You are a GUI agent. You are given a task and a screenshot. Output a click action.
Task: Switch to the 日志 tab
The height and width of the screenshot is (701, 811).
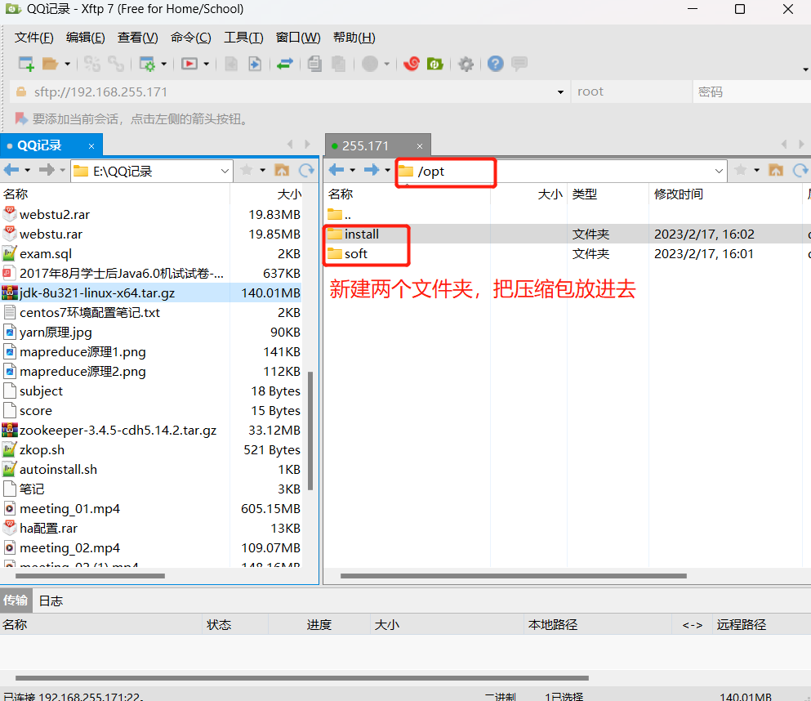coord(51,601)
